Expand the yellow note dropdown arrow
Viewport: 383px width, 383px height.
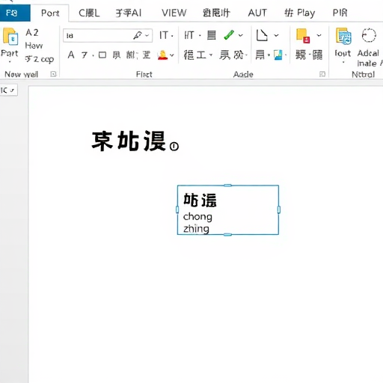(319, 35)
